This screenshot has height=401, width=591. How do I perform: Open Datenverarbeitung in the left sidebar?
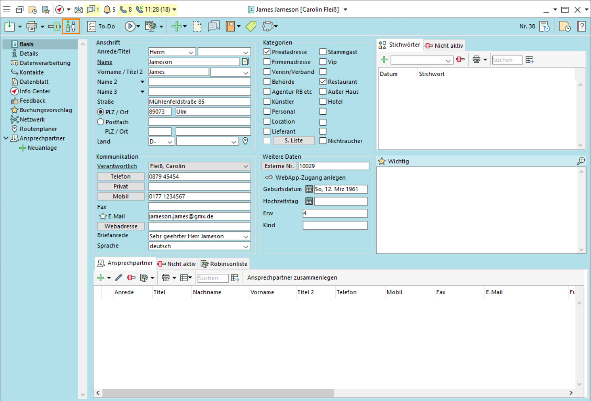[x=45, y=63]
